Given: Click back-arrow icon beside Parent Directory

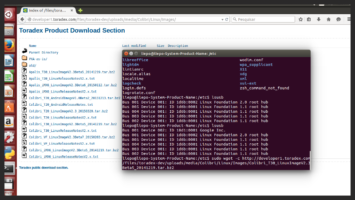Looking at the screenshot, I should [24, 51].
